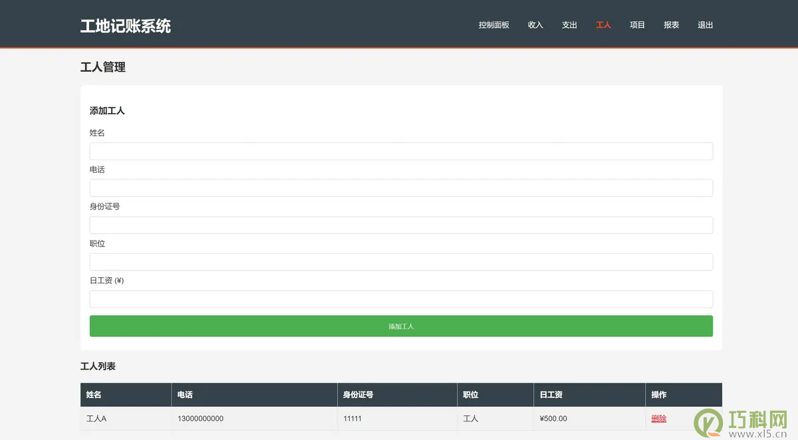Open the 控制面板 nav item
The width and height of the screenshot is (798, 440).
click(493, 25)
